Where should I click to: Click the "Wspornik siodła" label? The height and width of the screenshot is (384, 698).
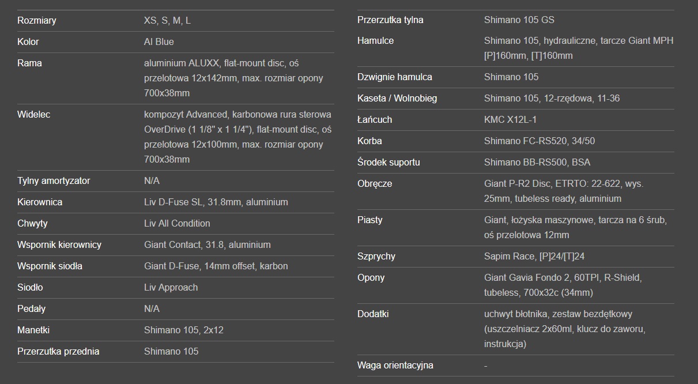point(50,266)
